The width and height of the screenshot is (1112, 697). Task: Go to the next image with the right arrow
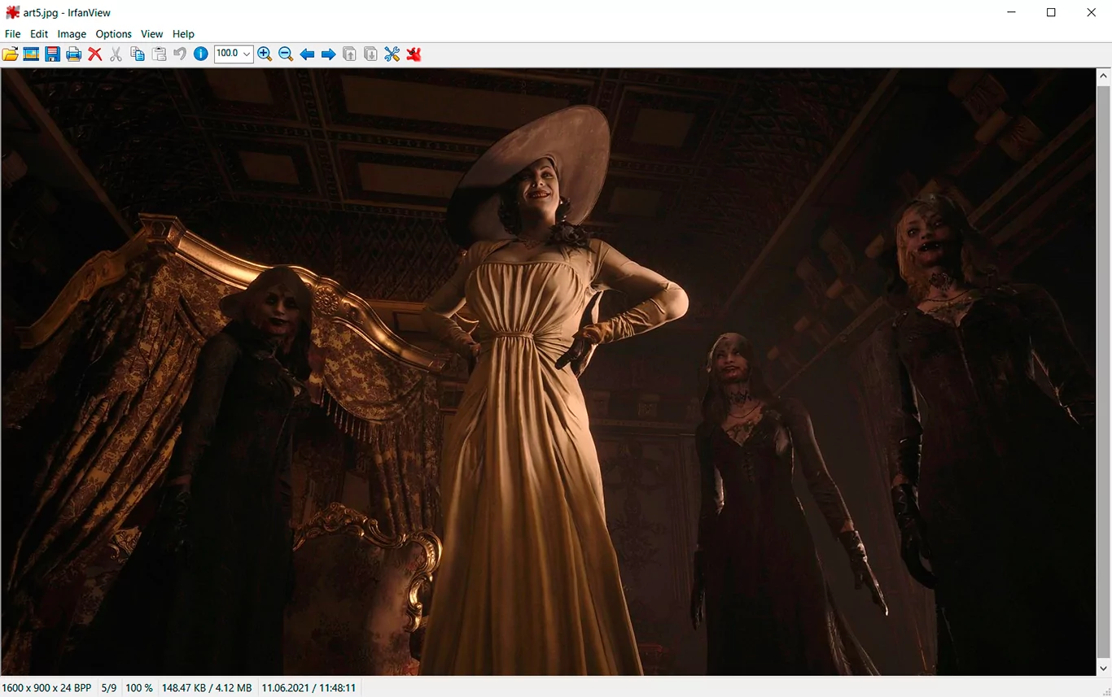pyautogui.click(x=328, y=54)
